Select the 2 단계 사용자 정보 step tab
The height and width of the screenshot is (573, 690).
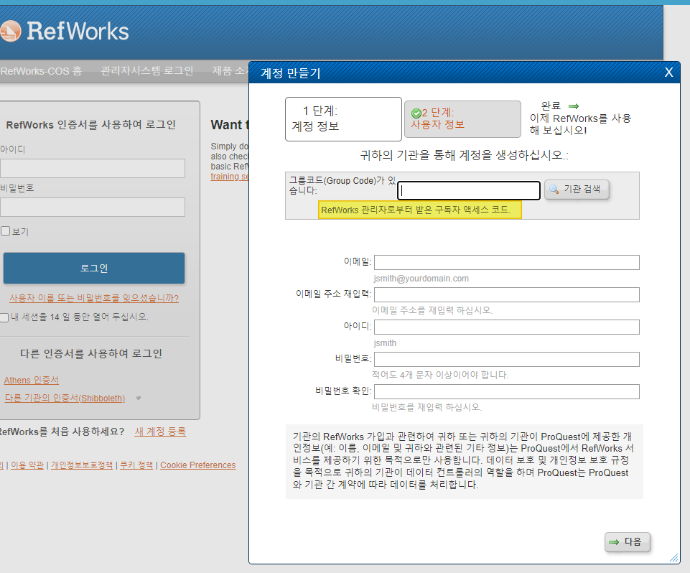point(462,119)
